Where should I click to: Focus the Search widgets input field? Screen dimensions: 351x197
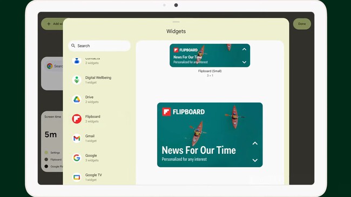pos(99,46)
